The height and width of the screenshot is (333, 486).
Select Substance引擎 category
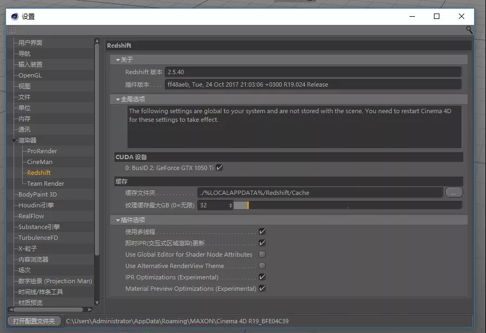pyautogui.click(x=39, y=227)
